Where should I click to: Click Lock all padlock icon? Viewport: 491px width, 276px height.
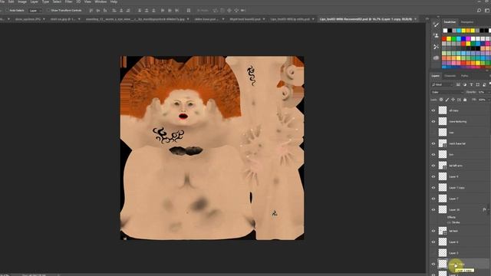point(465,100)
